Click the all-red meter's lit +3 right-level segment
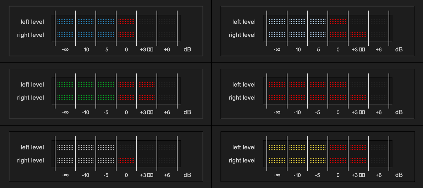Screen dimensions: 423x188 358,97
